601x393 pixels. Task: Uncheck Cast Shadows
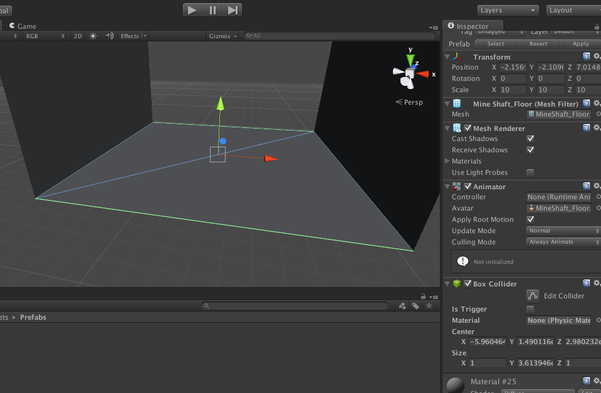530,139
